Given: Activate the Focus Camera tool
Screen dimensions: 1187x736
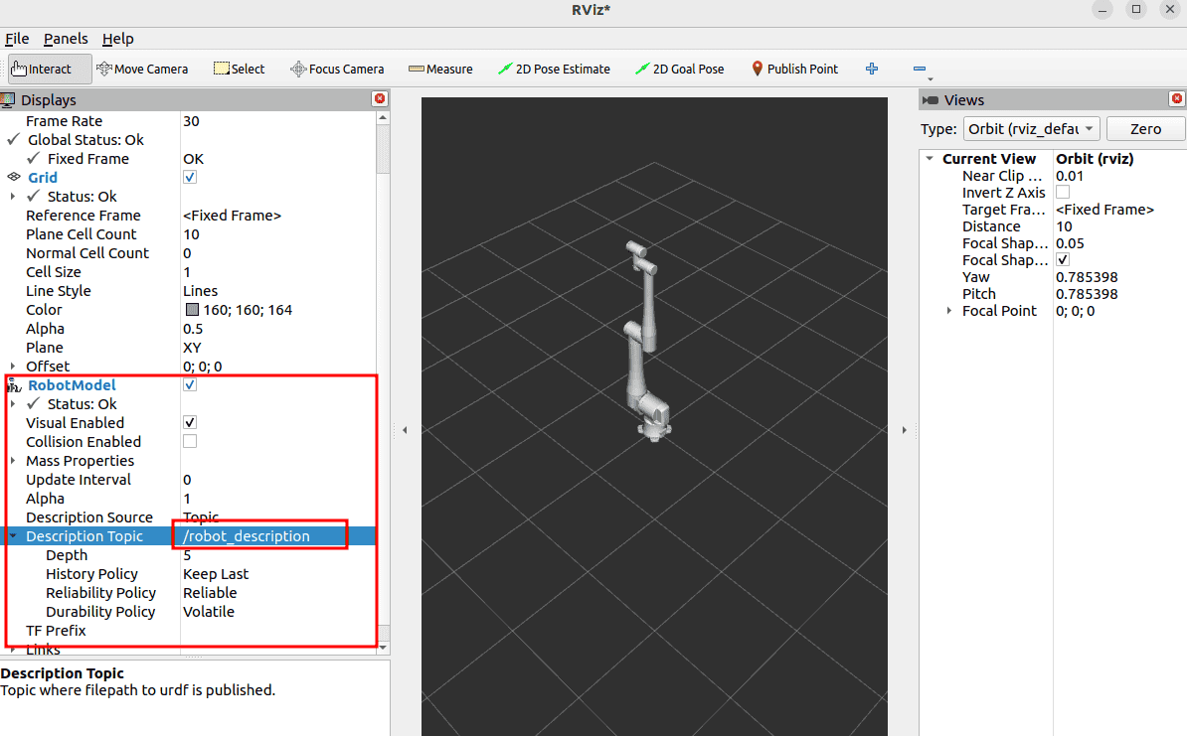Looking at the screenshot, I should click(337, 69).
